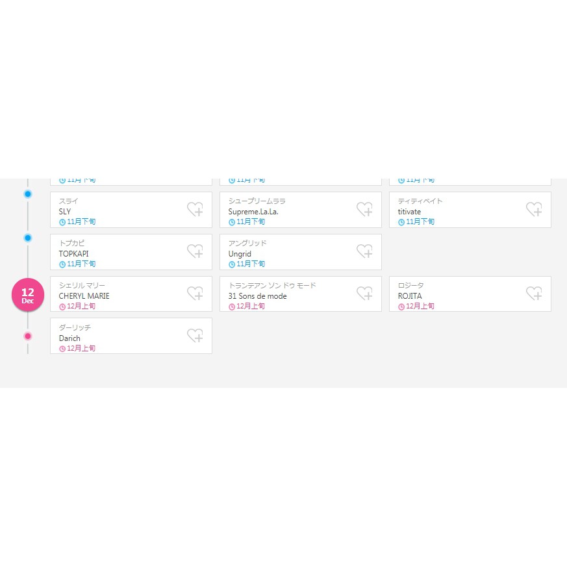Add TOPKAPI to favorites

coord(195,251)
